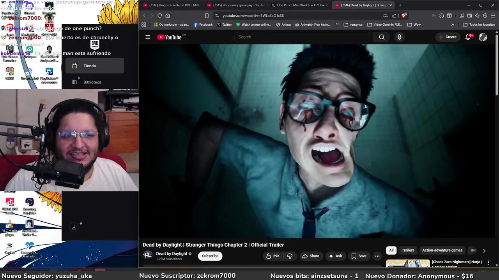Image resolution: width=499 pixels, height=280 pixels.
Task: Open Tienda in the Epic Games launcher
Action: coord(95,66)
